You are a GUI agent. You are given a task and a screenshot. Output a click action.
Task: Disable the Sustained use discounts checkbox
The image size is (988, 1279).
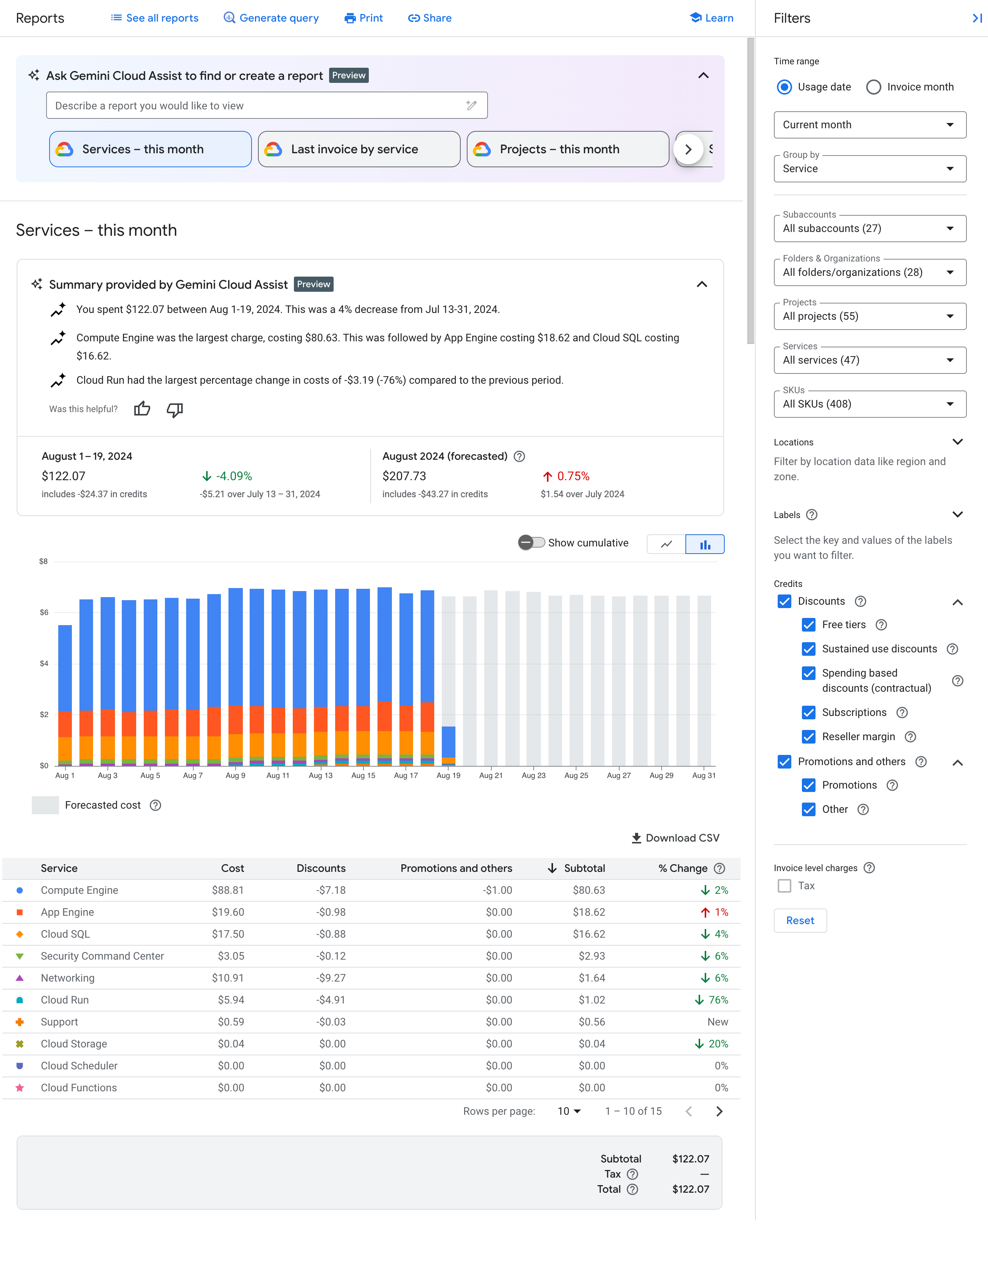tap(808, 649)
